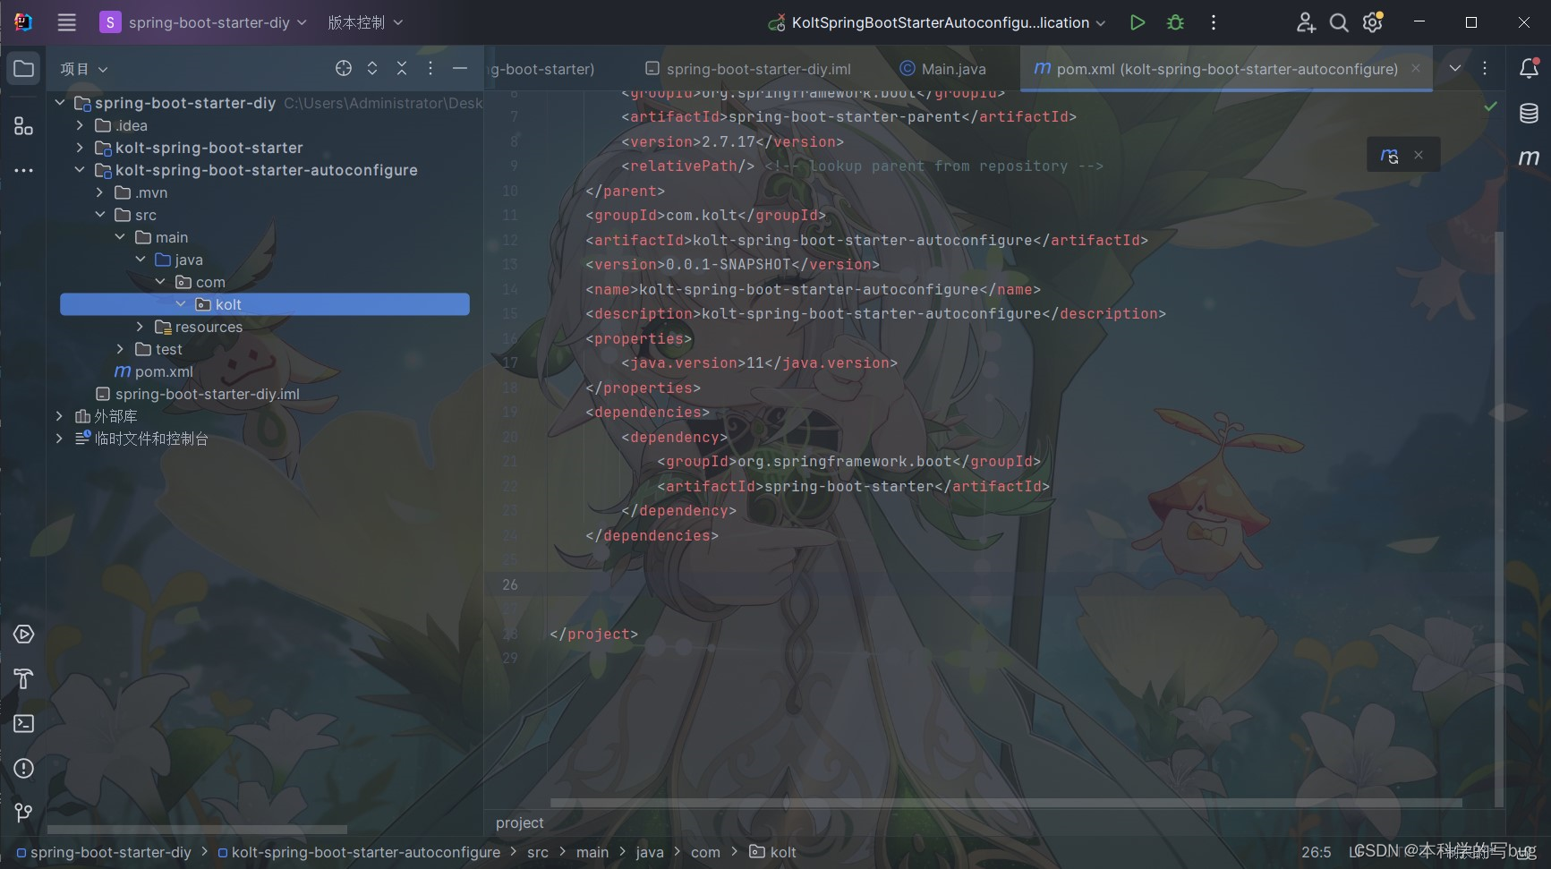Click project XML breadcrumb below editor
This screenshot has width=1551, height=869.
[x=520, y=822]
